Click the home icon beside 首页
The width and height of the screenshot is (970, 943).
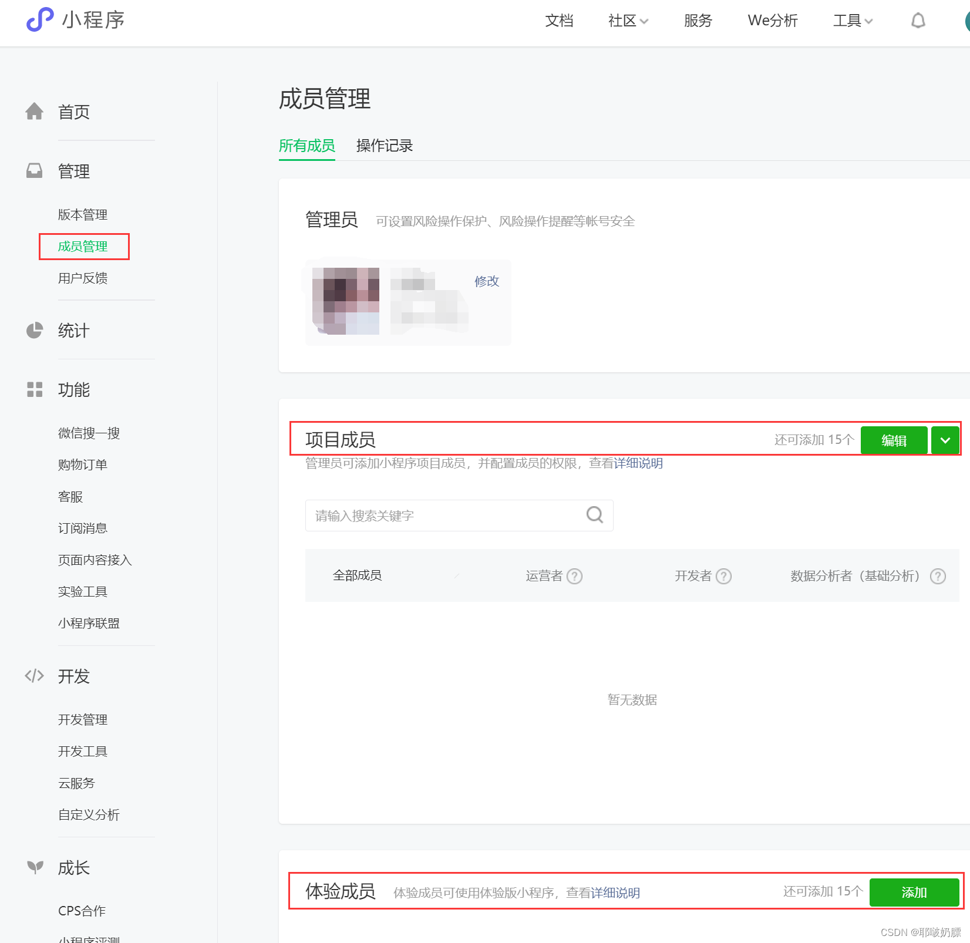click(x=35, y=111)
